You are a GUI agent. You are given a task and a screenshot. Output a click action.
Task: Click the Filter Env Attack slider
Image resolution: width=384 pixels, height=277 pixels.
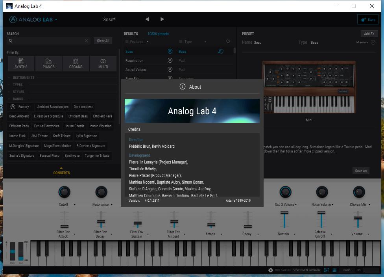tap(65, 219)
